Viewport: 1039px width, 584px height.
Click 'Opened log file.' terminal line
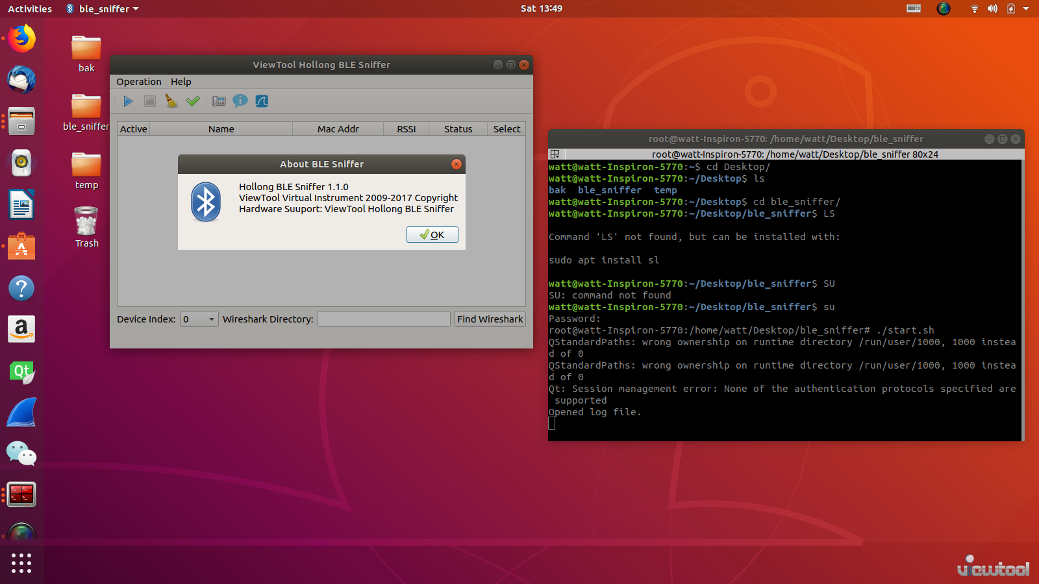[595, 412]
